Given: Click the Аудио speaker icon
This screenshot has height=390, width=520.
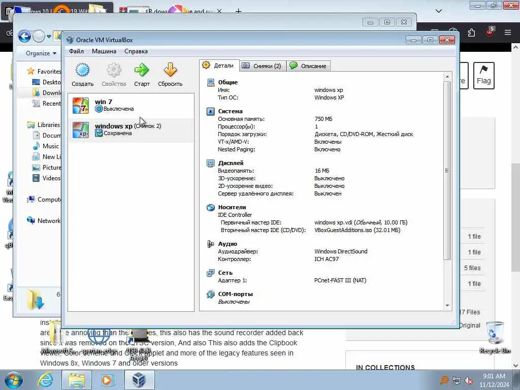Looking at the screenshot, I should [x=211, y=244].
